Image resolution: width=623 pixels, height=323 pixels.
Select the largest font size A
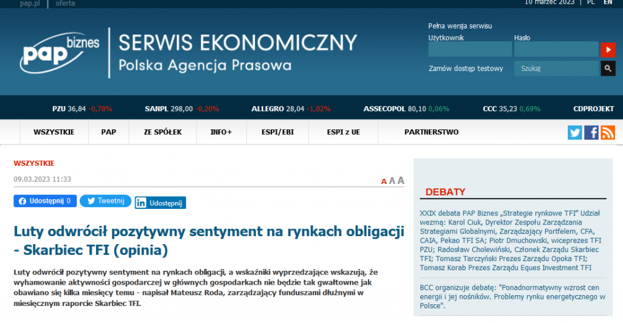click(x=401, y=180)
